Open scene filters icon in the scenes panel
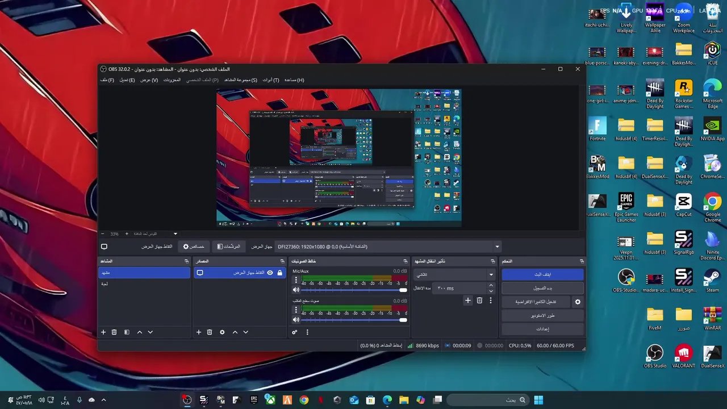727x409 pixels. coord(127,332)
